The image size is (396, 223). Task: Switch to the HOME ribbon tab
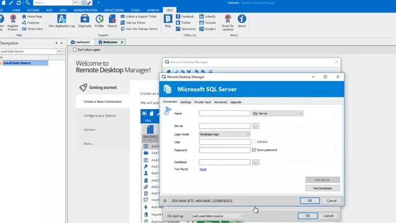coord(16,11)
